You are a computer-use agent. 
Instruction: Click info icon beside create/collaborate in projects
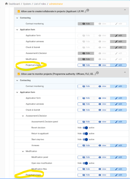point(88,10)
